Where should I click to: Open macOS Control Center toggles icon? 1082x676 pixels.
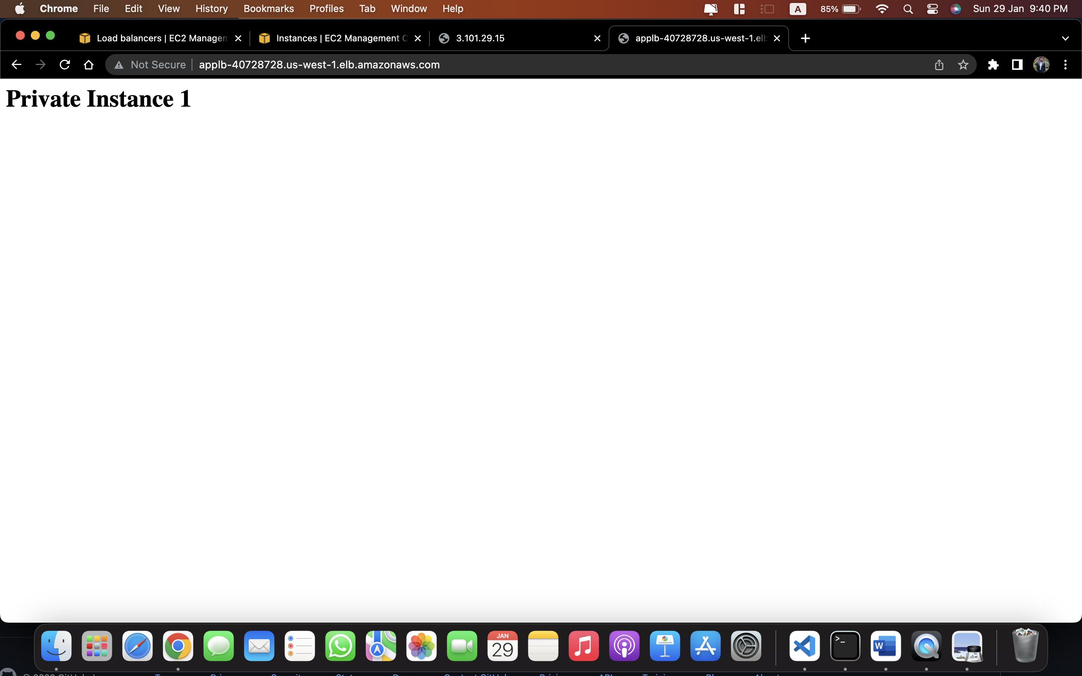pyautogui.click(x=932, y=9)
